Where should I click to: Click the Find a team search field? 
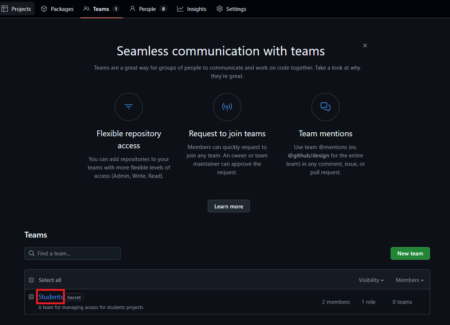72,253
